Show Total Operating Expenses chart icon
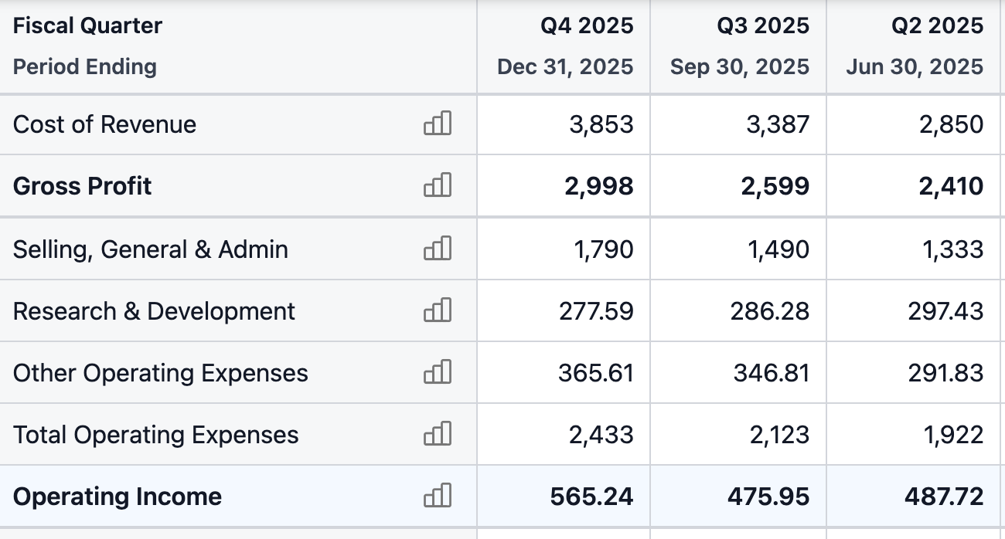1005x539 pixels. click(x=438, y=434)
